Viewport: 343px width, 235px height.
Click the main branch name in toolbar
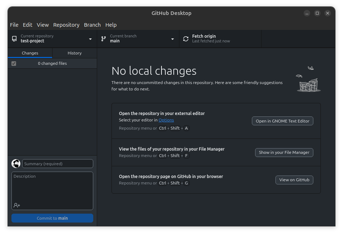coord(115,41)
